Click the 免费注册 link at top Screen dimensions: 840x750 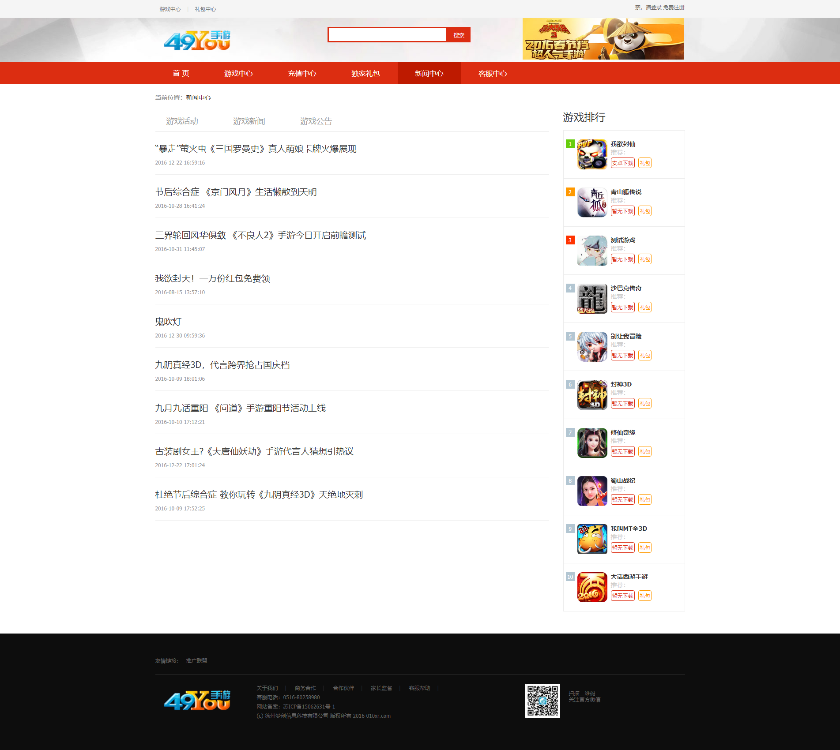coord(673,7)
